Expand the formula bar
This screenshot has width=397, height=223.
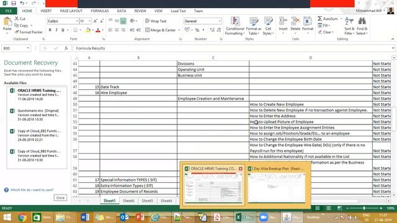point(393,48)
